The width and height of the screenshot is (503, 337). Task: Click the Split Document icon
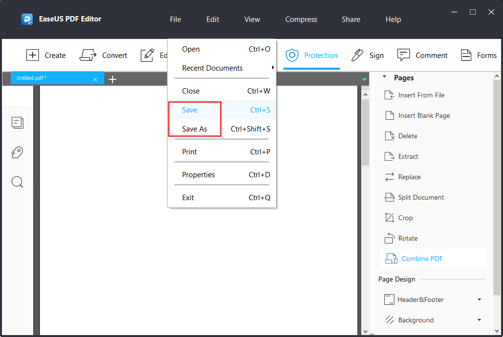(x=390, y=197)
